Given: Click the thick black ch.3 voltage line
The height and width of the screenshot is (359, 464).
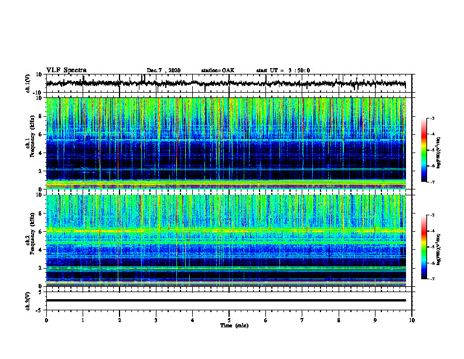Looking at the screenshot, I should 226,300.
